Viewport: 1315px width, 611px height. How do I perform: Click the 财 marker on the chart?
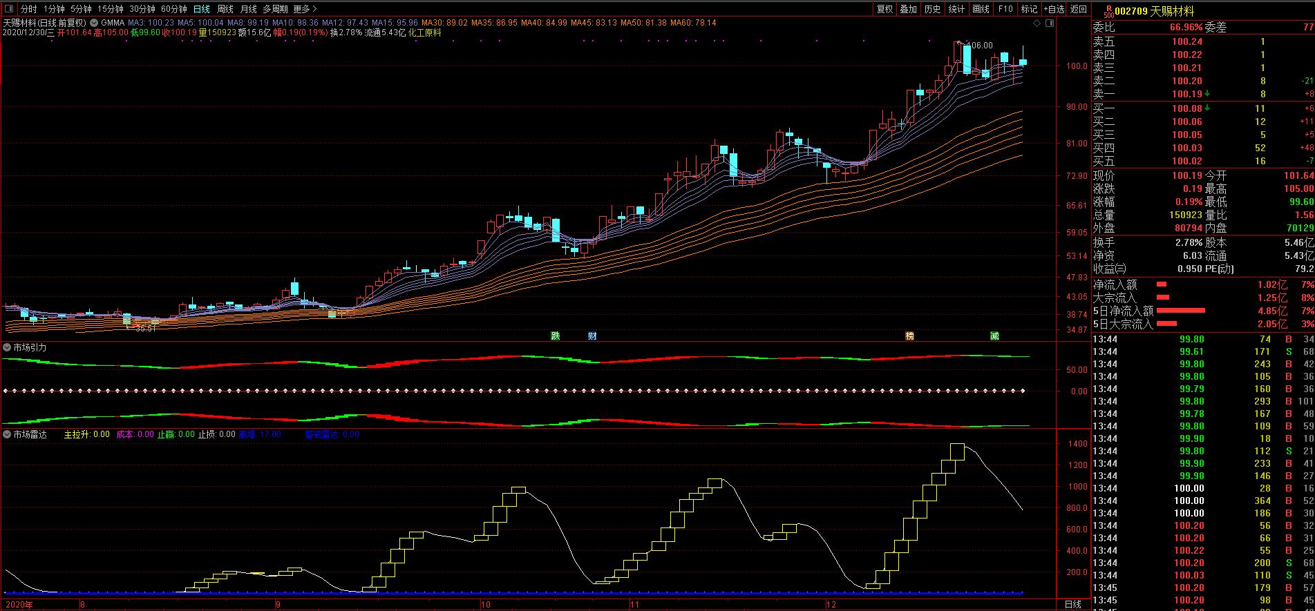coord(592,336)
